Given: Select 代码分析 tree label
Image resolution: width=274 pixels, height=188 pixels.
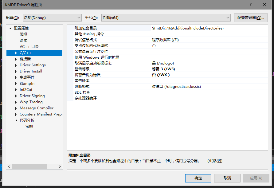Looking at the screenshot, I should click(27, 120).
